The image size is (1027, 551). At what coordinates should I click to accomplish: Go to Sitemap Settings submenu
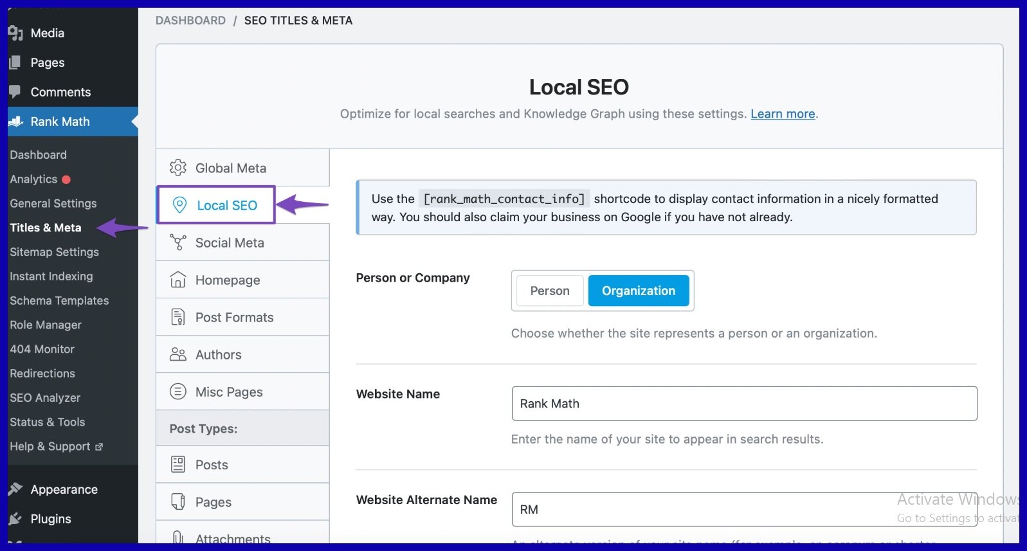point(54,252)
